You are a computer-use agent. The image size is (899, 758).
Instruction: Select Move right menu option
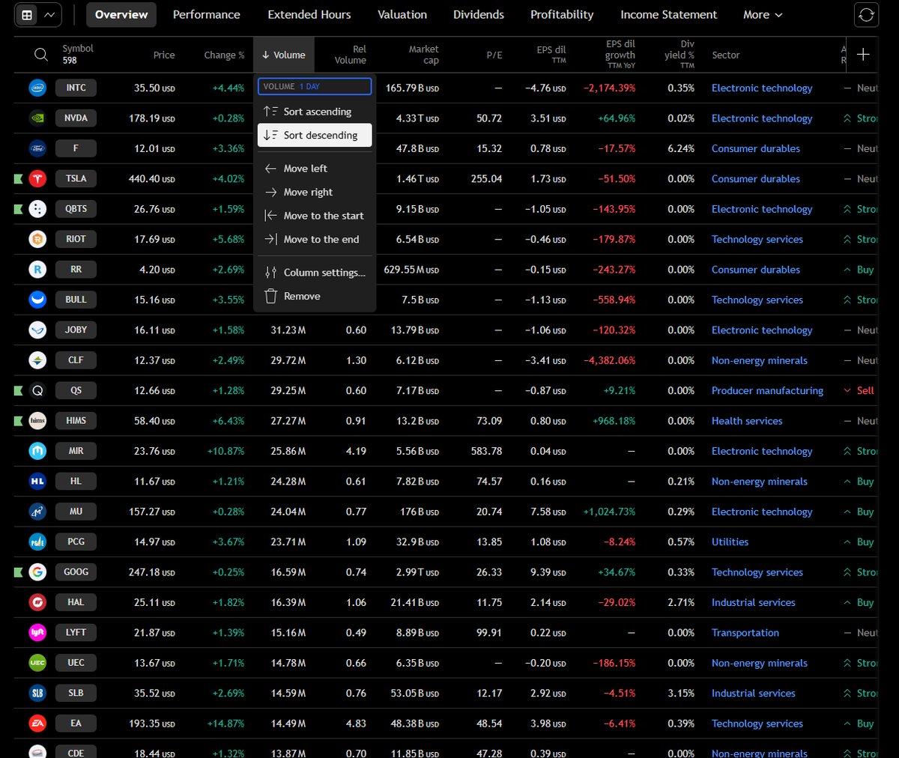[x=315, y=192]
